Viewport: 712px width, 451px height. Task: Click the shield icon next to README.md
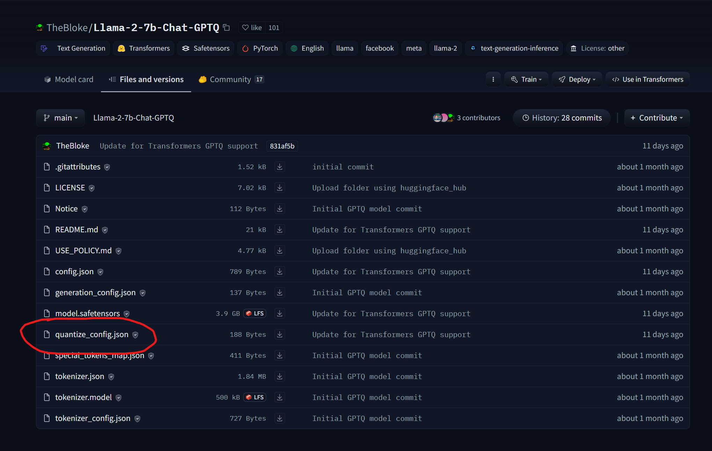click(105, 230)
